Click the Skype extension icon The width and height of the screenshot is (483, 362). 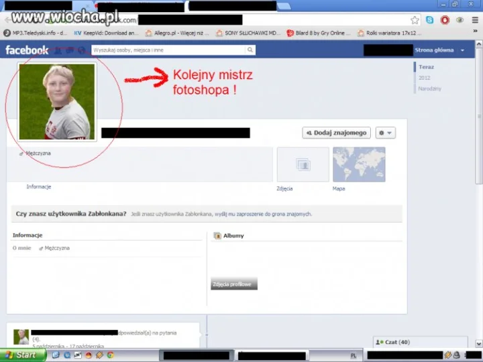[429, 20]
